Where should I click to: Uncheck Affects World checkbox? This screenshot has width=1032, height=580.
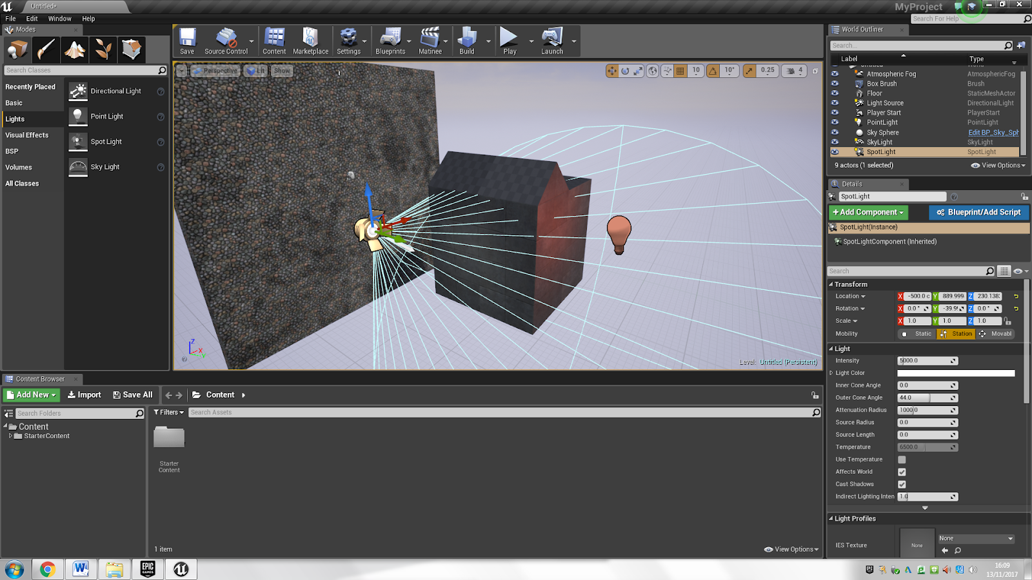902,472
